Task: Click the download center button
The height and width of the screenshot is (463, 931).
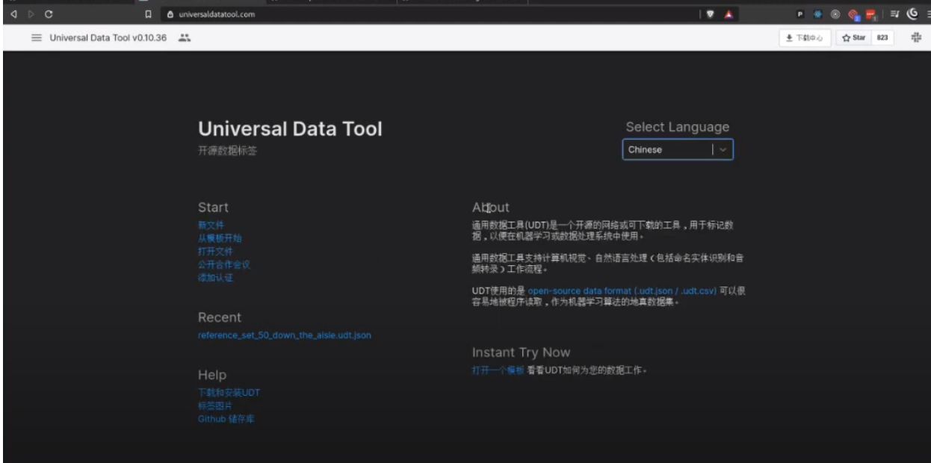Action: coord(805,38)
